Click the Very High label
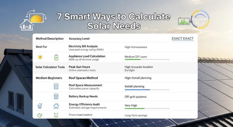Image resolution: width=233 pixels, height=127 pixels. tap(131, 105)
